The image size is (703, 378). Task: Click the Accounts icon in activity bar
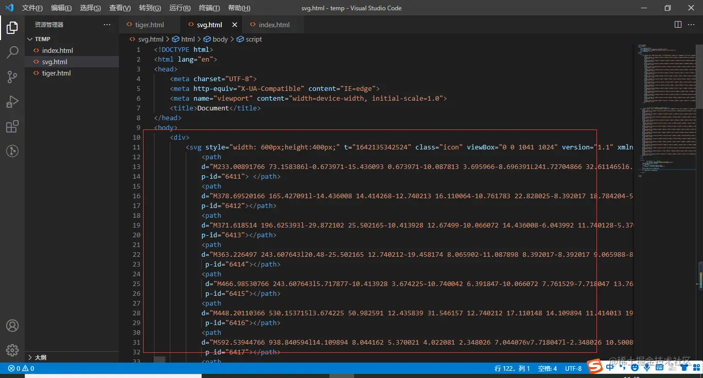click(12, 326)
